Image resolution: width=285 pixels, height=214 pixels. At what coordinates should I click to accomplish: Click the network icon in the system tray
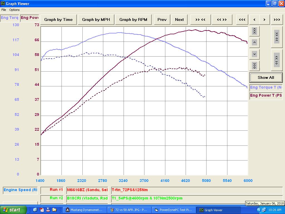tap(264, 210)
